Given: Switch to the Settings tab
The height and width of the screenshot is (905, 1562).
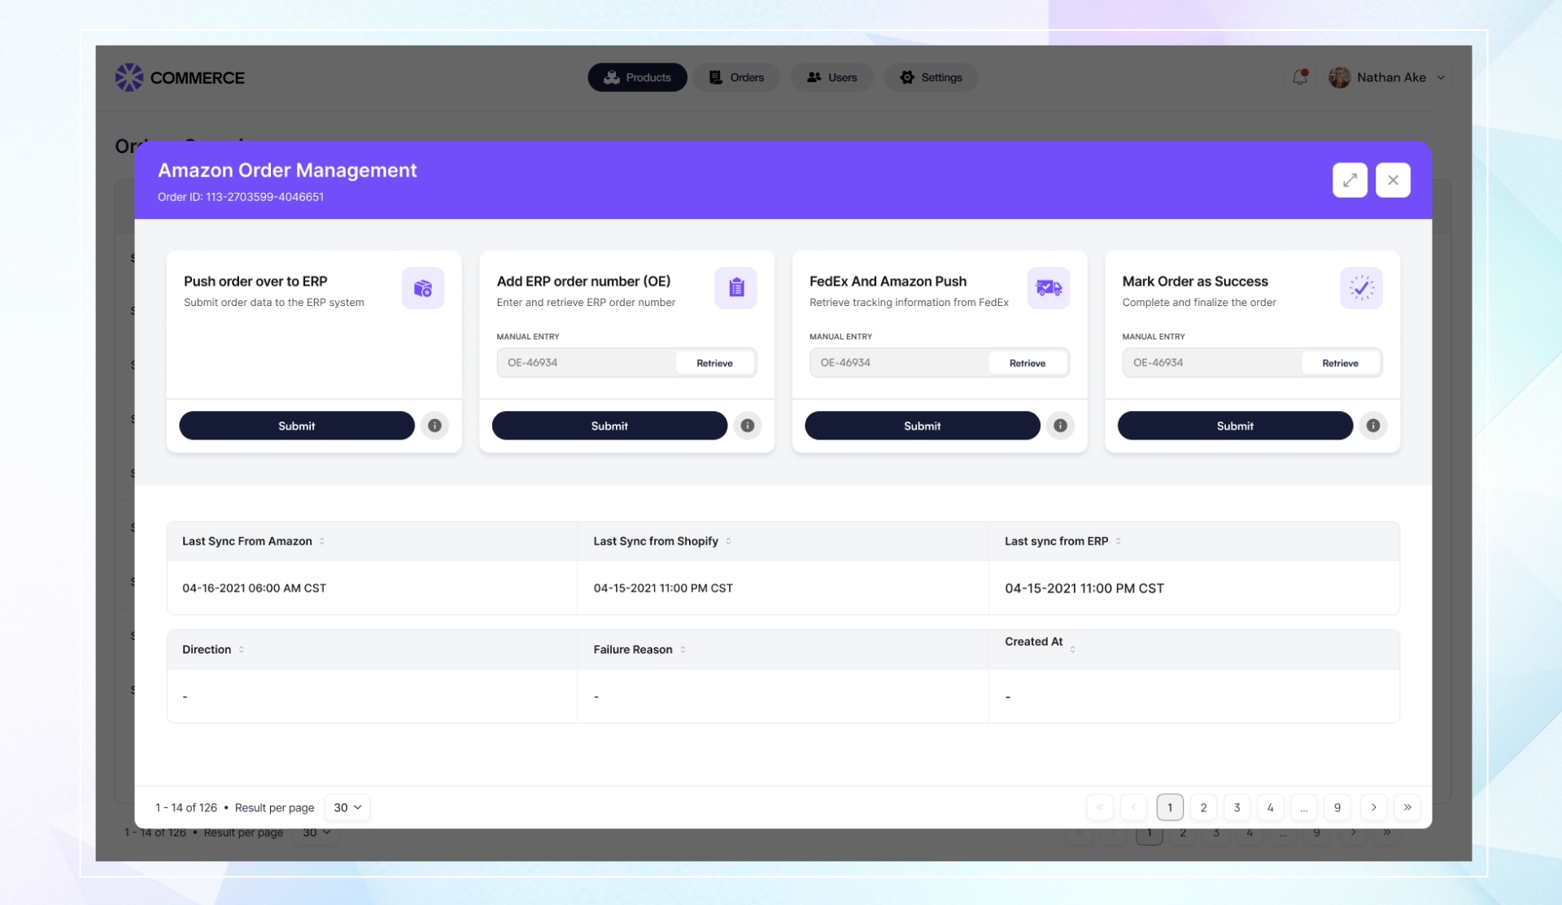Looking at the screenshot, I should click(931, 77).
